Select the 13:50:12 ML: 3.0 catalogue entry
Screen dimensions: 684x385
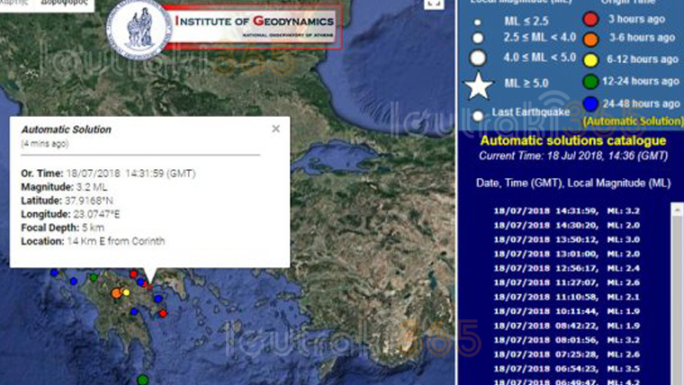click(566, 240)
